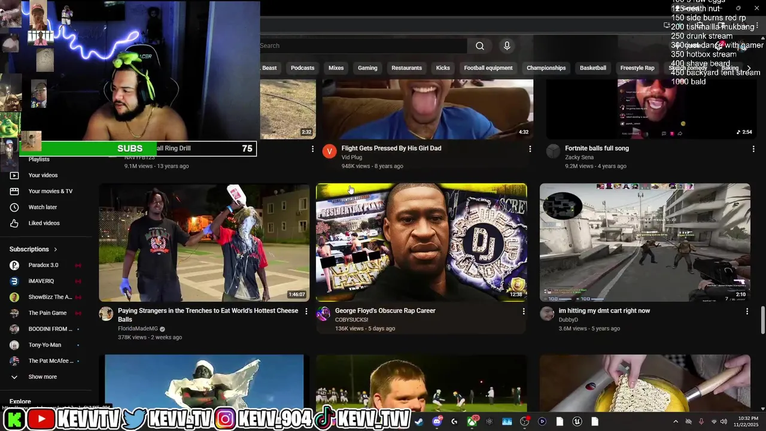The image size is (766, 431).
Task: Open Flight Gets Pressed By His Girl Dad title
Action: (391, 148)
